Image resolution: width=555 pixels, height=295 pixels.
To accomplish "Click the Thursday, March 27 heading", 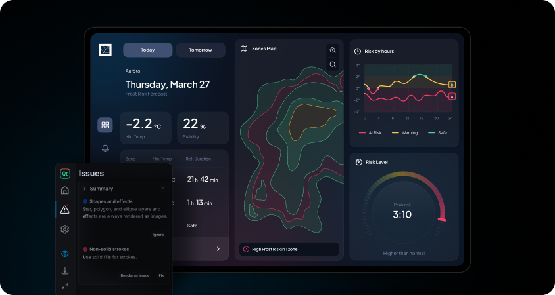I will (x=168, y=85).
